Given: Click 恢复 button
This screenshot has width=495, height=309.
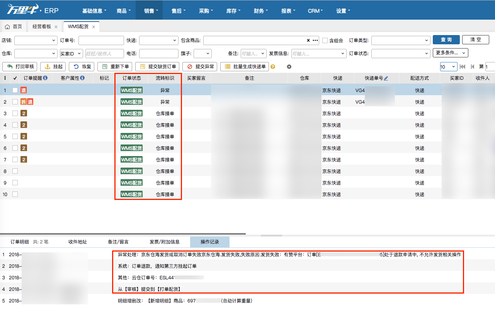Looking at the screenshot, I should [x=82, y=67].
